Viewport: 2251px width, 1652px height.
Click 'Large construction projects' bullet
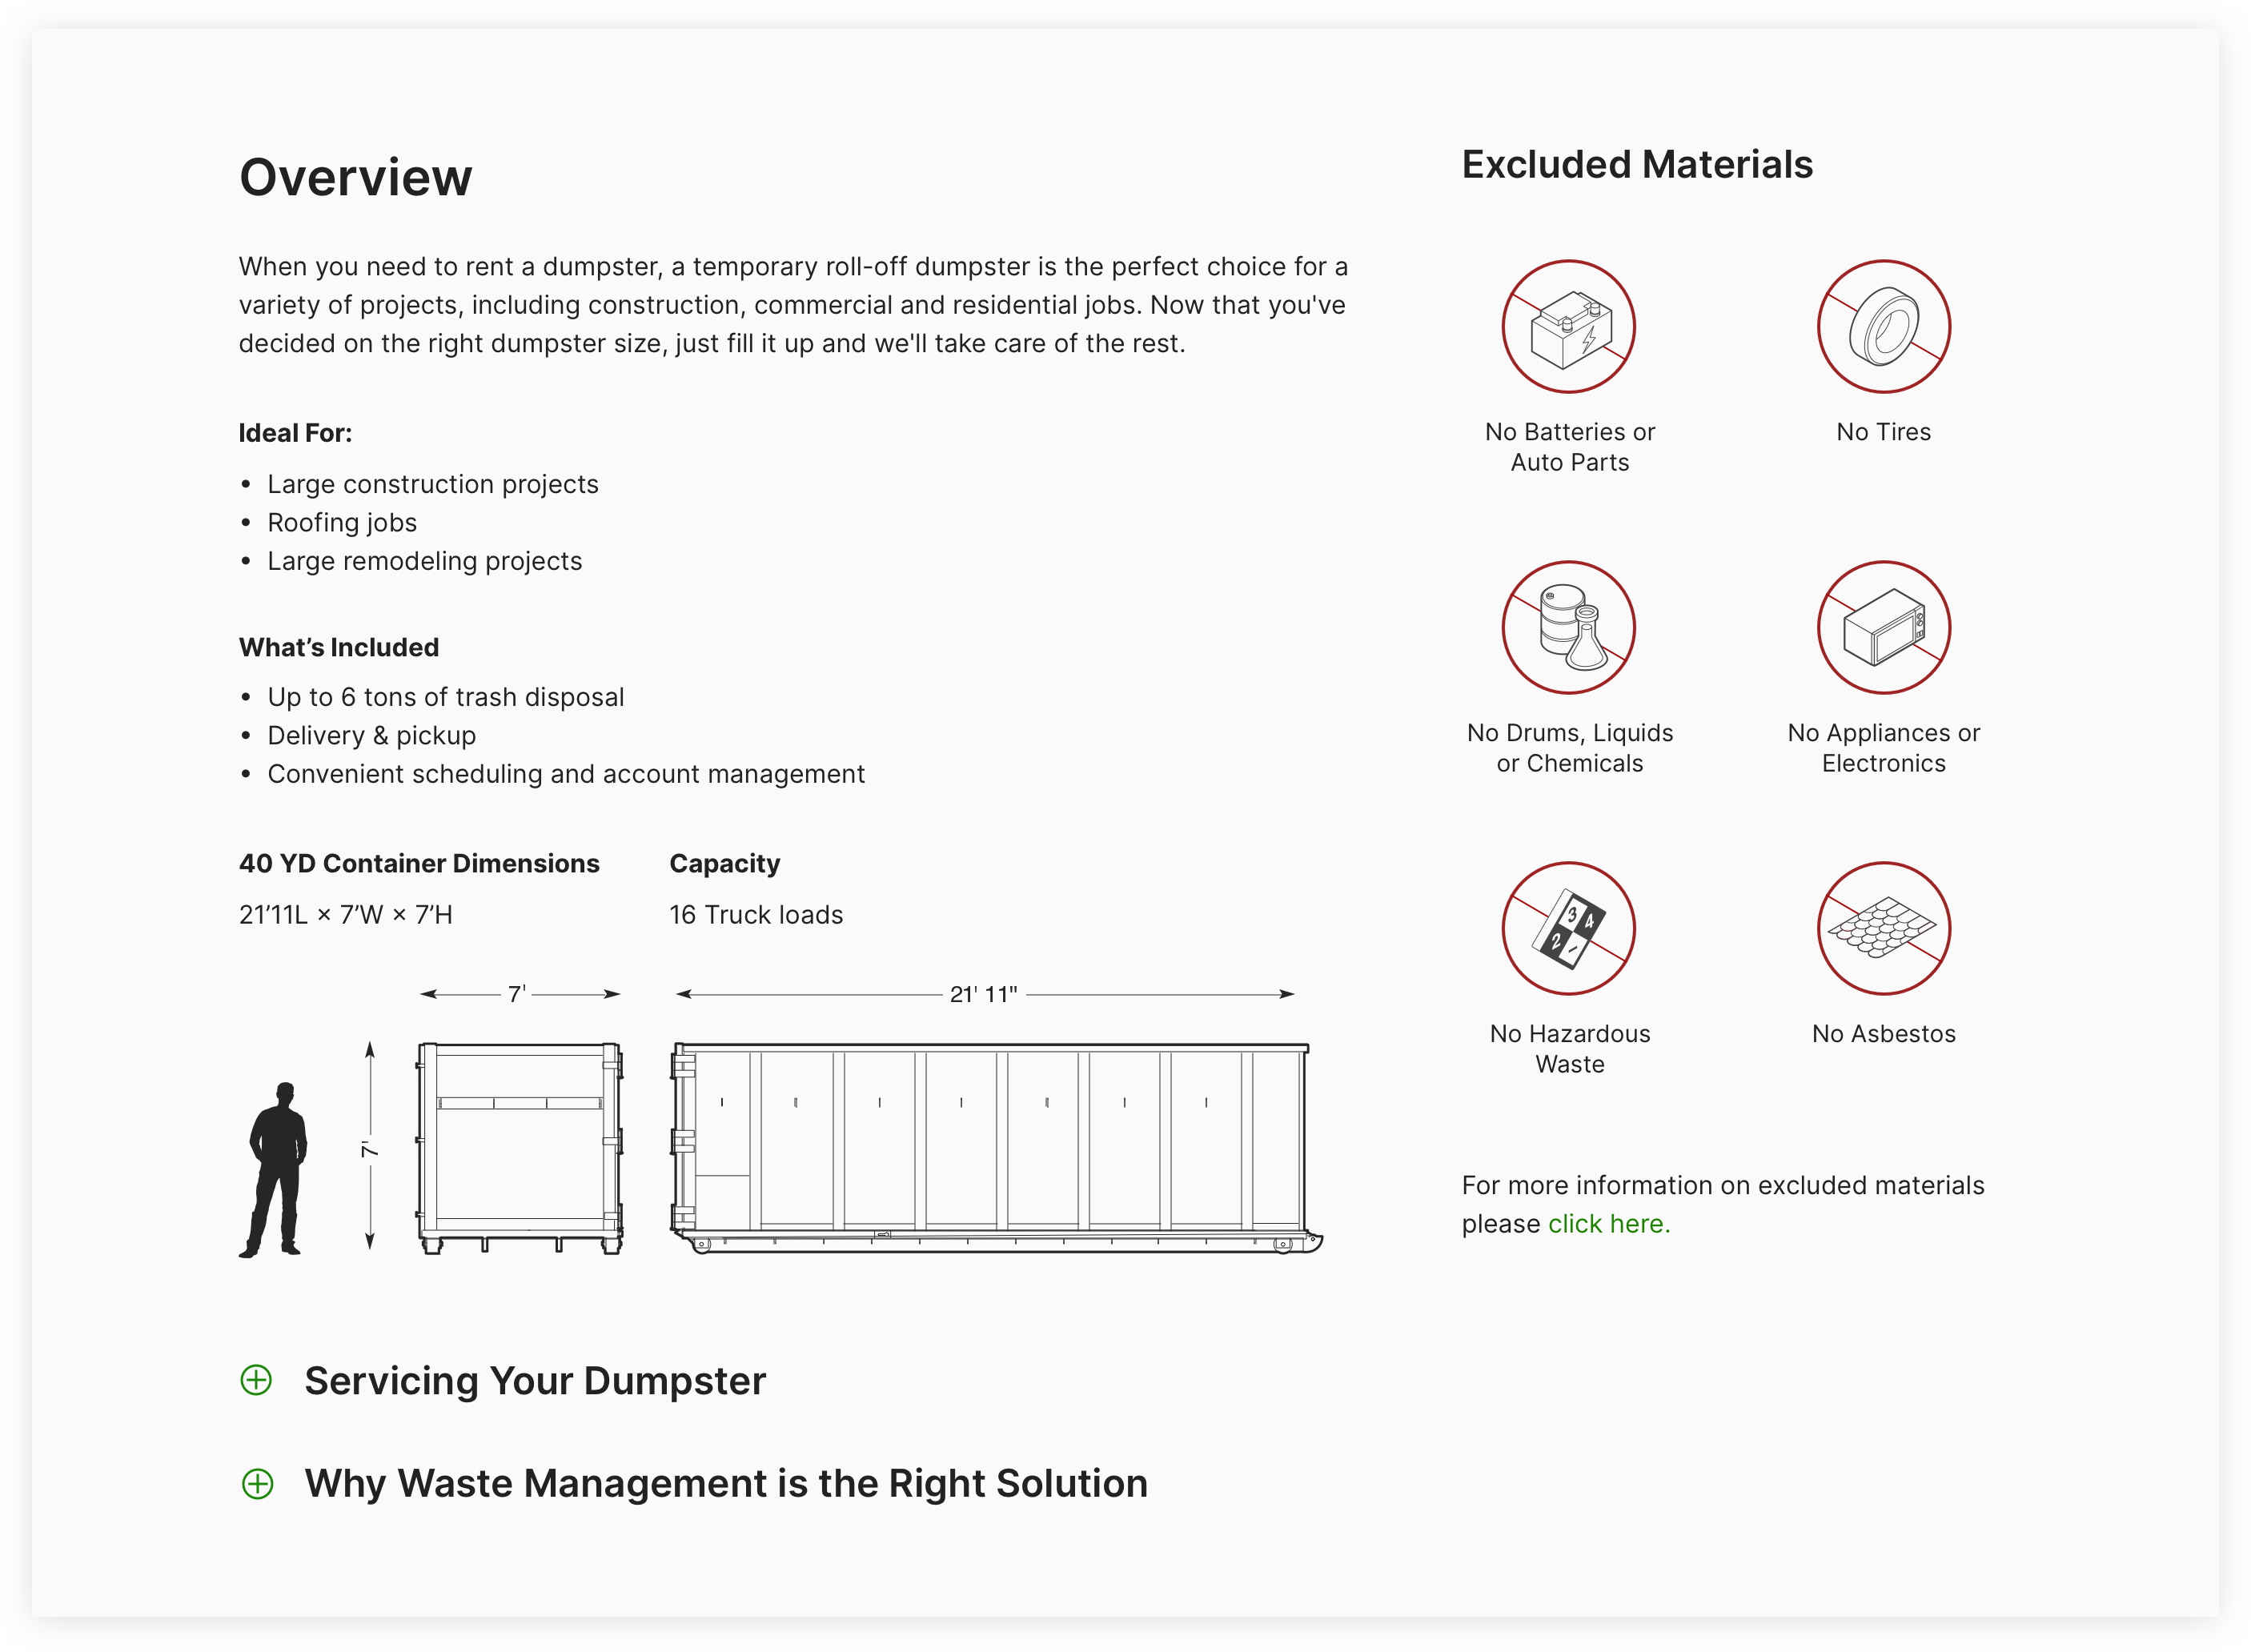(432, 484)
